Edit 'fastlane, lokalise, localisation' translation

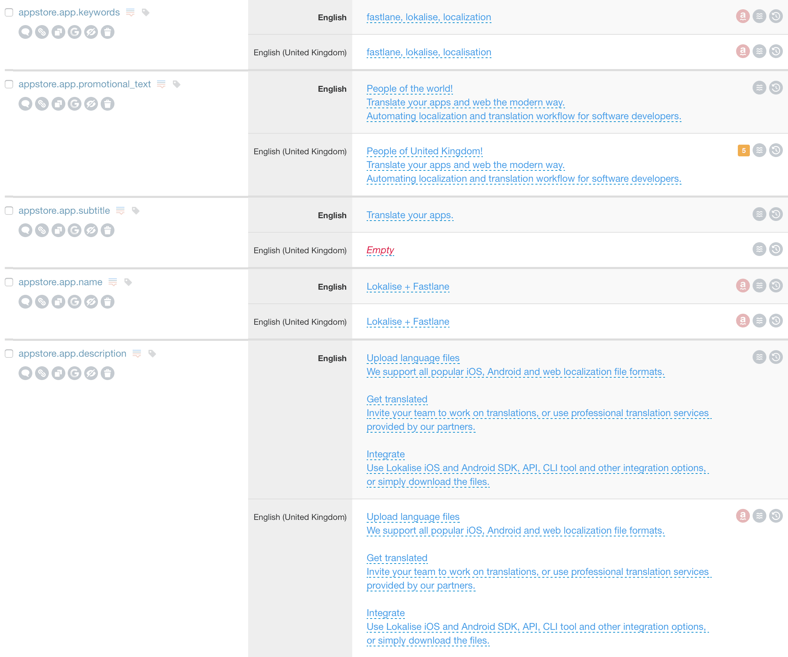click(x=429, y=53)
